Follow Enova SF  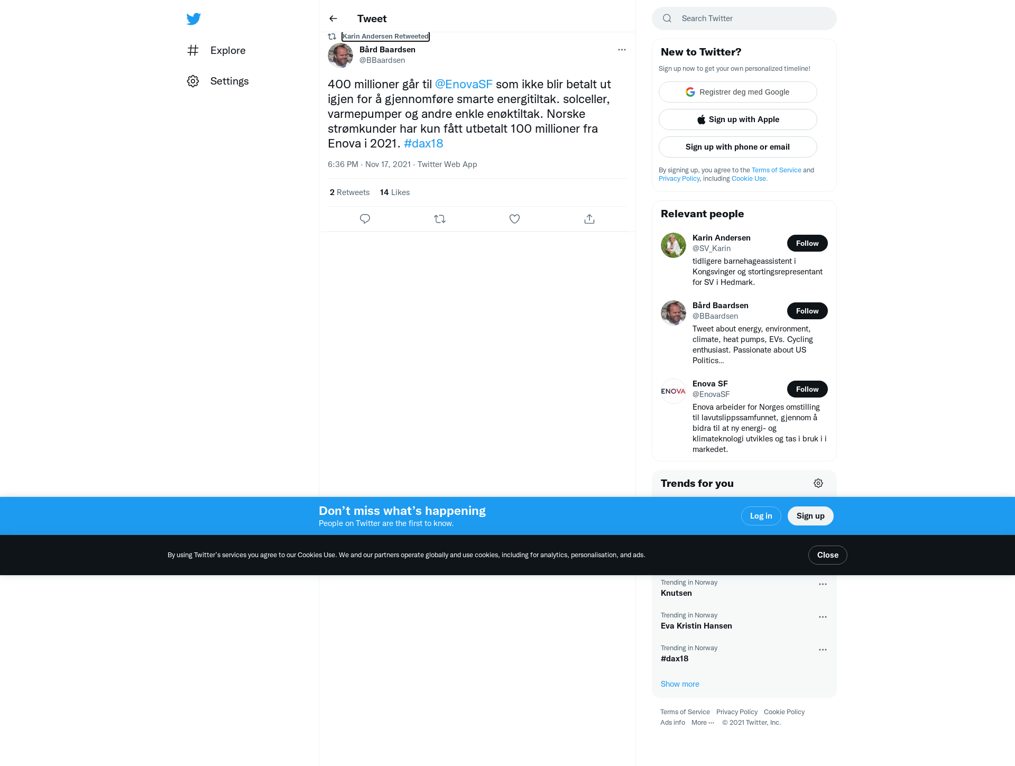(807, 389)
